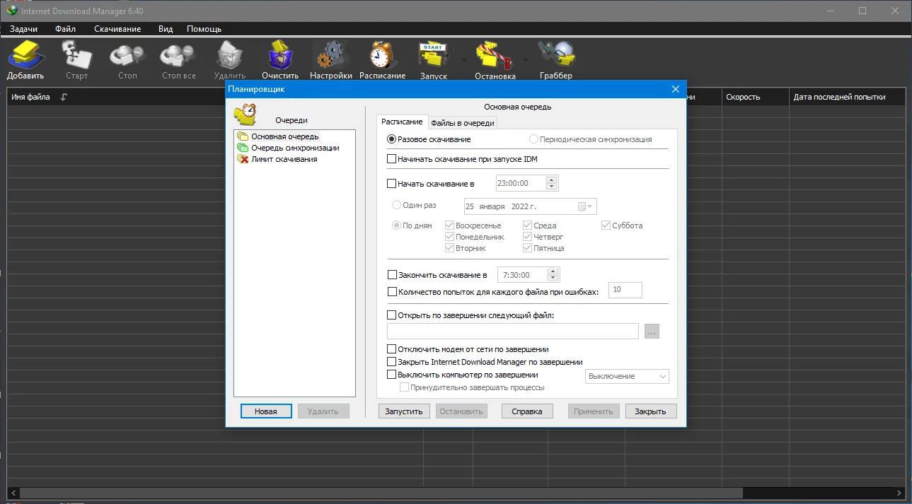The width and height of the screenshot is (912, 504).
Task: Enable Начинать скачивание при запуске IDM
Action: click(392, 159)
